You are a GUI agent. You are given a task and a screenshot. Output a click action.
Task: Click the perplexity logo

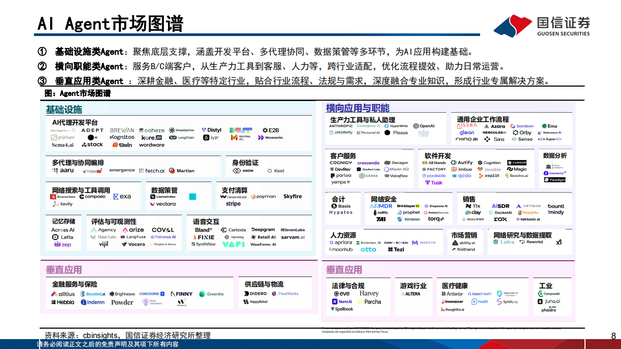pos(341,133)
